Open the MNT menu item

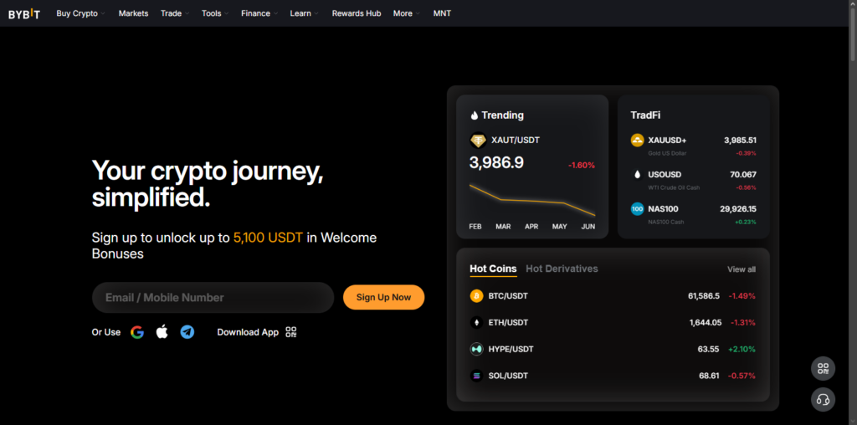[x=442, y=13]
